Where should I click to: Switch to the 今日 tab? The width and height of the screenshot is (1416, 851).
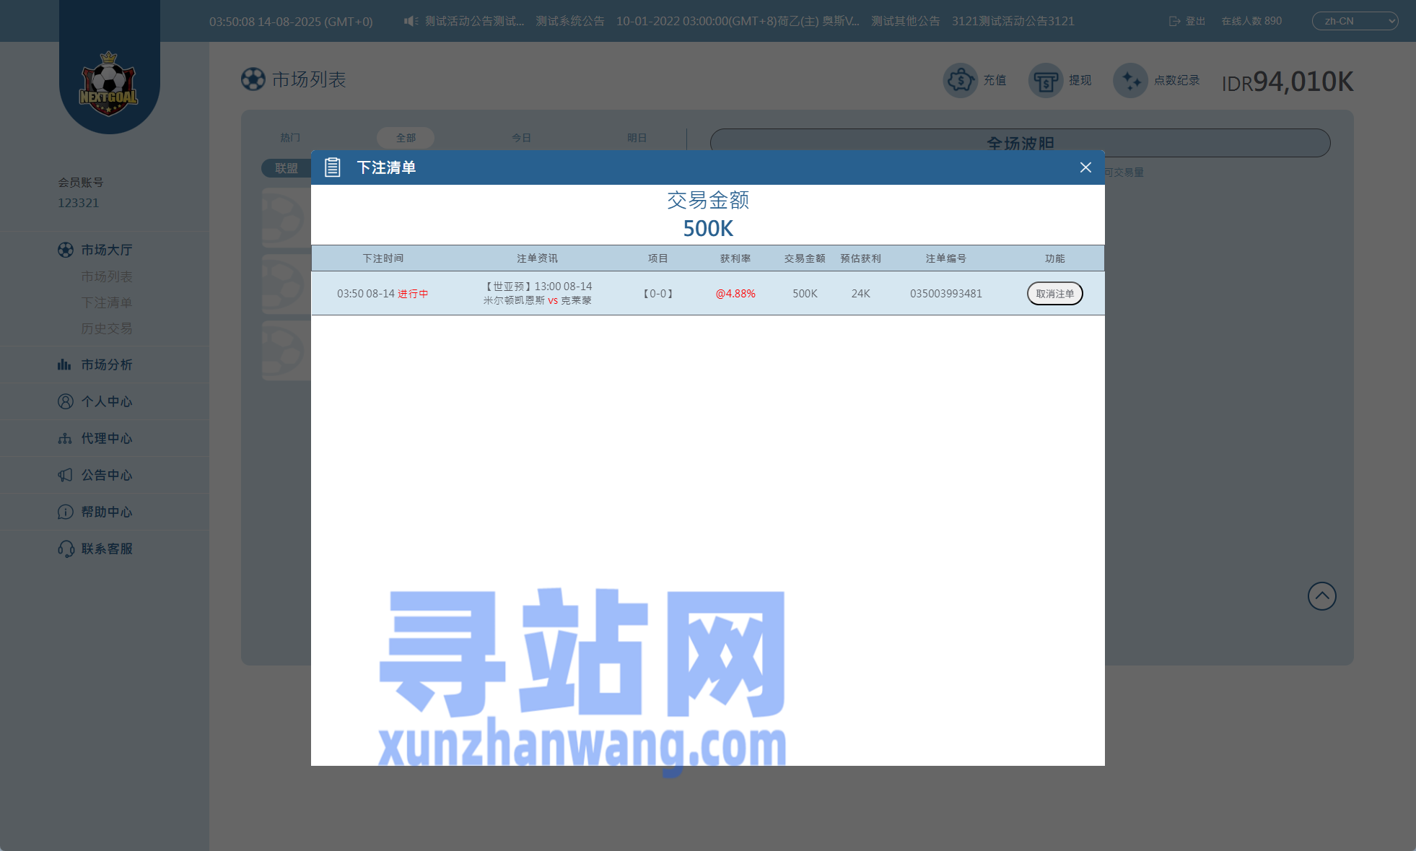click(x=521, y=138)
